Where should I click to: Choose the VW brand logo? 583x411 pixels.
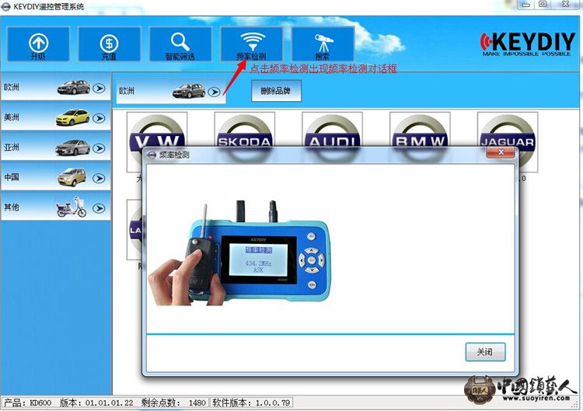click(157, 131)
